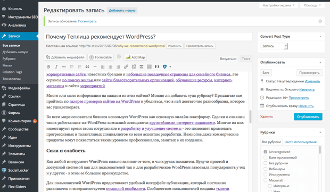330x192 pixels.
Task: Toggle italic formatting in editor toolbar
Action: point(56,66)
